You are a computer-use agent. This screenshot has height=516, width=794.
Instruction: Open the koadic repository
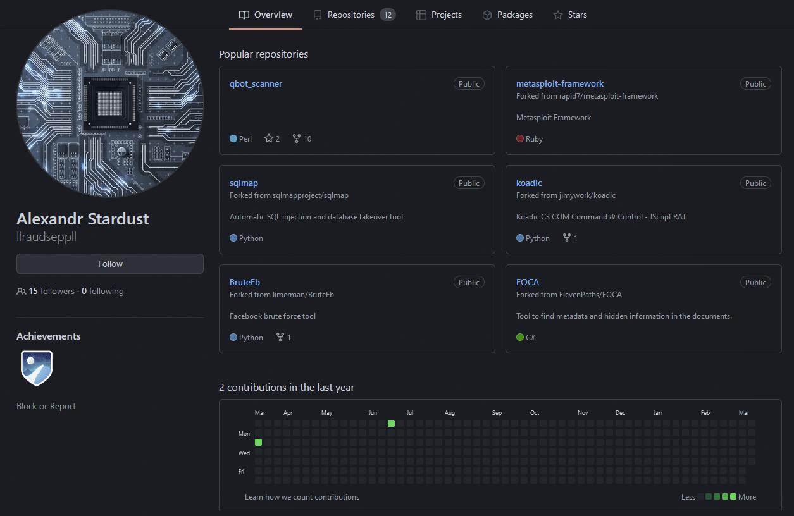click(x=529, y=183)
